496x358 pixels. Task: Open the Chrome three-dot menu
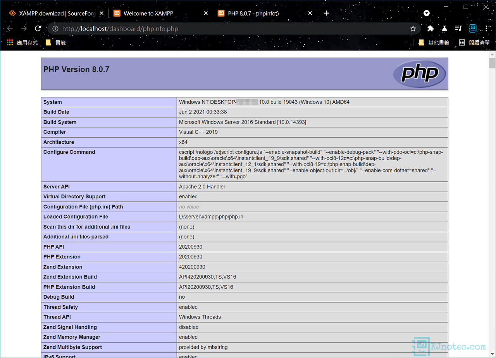[487, 28]
